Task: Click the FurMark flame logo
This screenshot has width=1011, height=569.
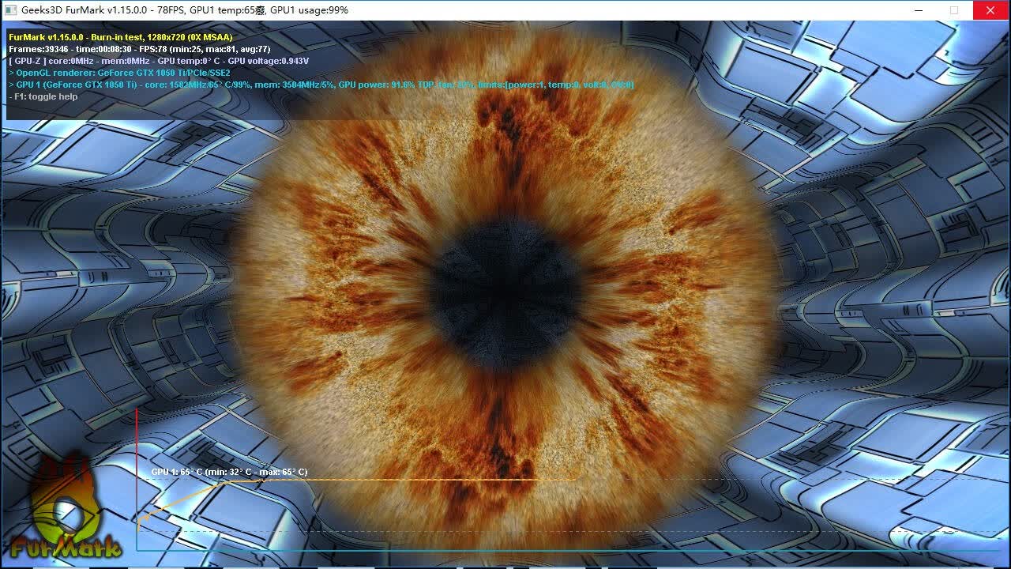Action: [66, 506]
